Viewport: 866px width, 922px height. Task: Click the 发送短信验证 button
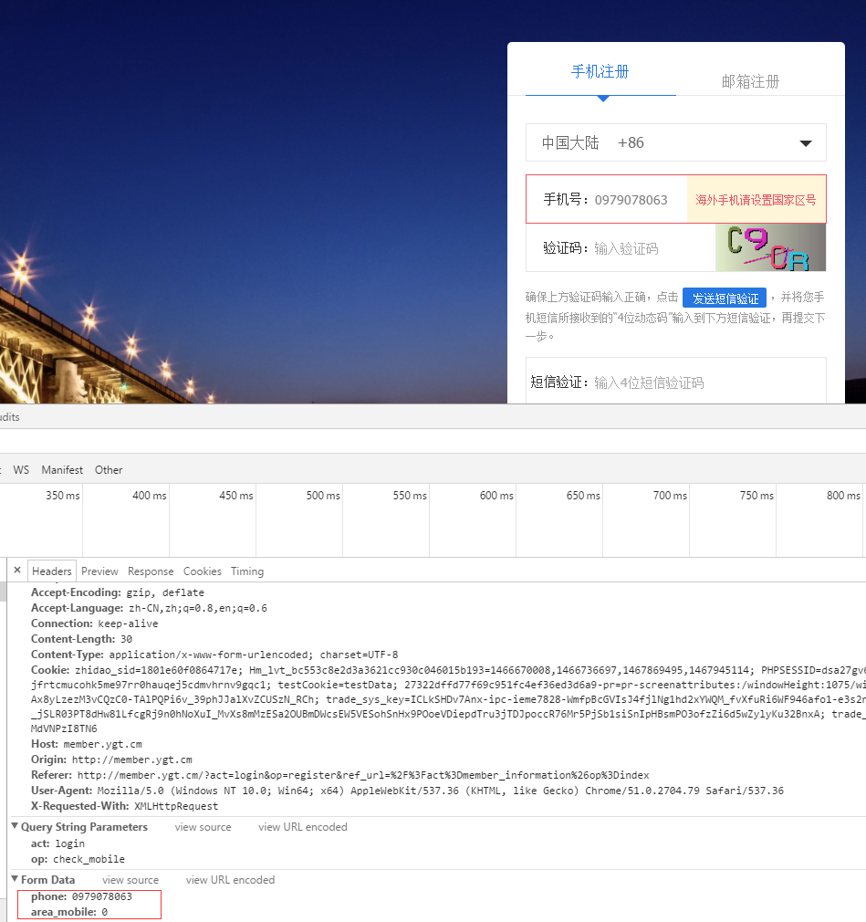724,298
